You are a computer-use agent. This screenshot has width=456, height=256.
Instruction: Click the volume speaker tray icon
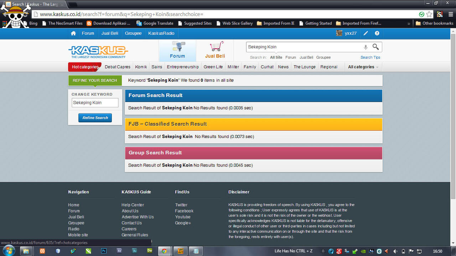pyautogui.click(x=395, y=251)
